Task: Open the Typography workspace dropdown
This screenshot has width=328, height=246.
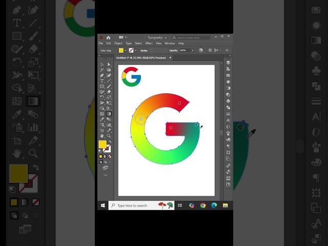Action: click(x=157, y=37)
